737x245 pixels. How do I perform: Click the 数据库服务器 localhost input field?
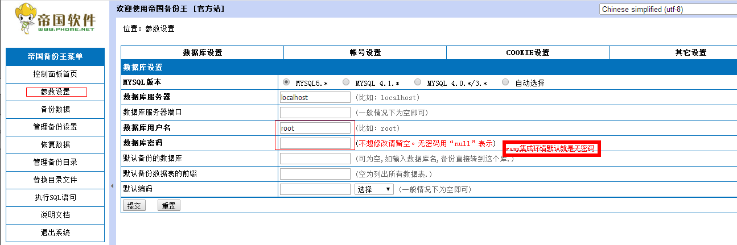[315, 97]
